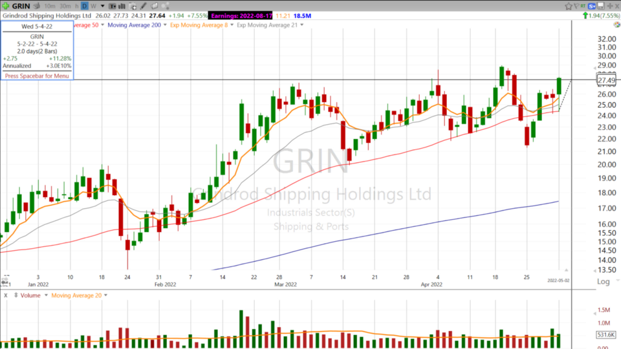Toggle the RT real-time indicator
Screen dimensions: 621x349
click(583, 6)
